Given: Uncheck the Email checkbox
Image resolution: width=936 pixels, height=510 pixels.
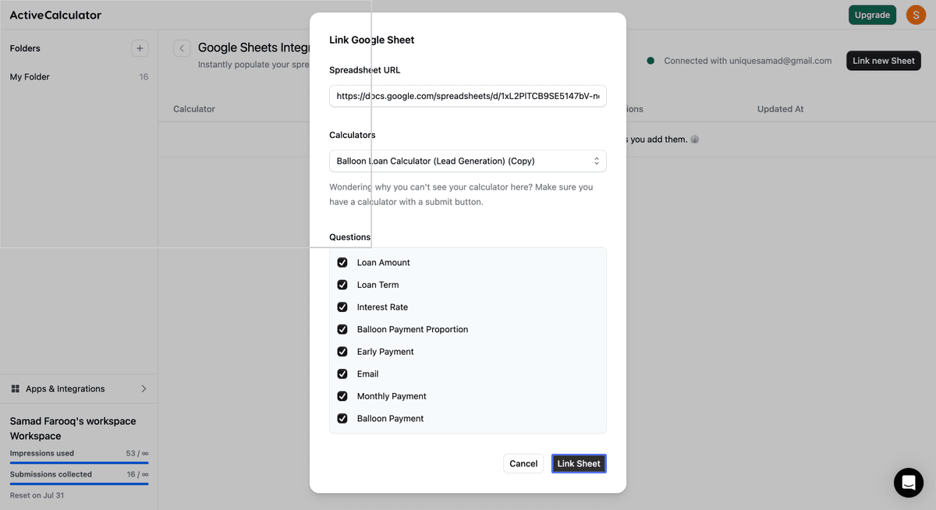Looking at the screenshot, I should [x=342, y=374].
